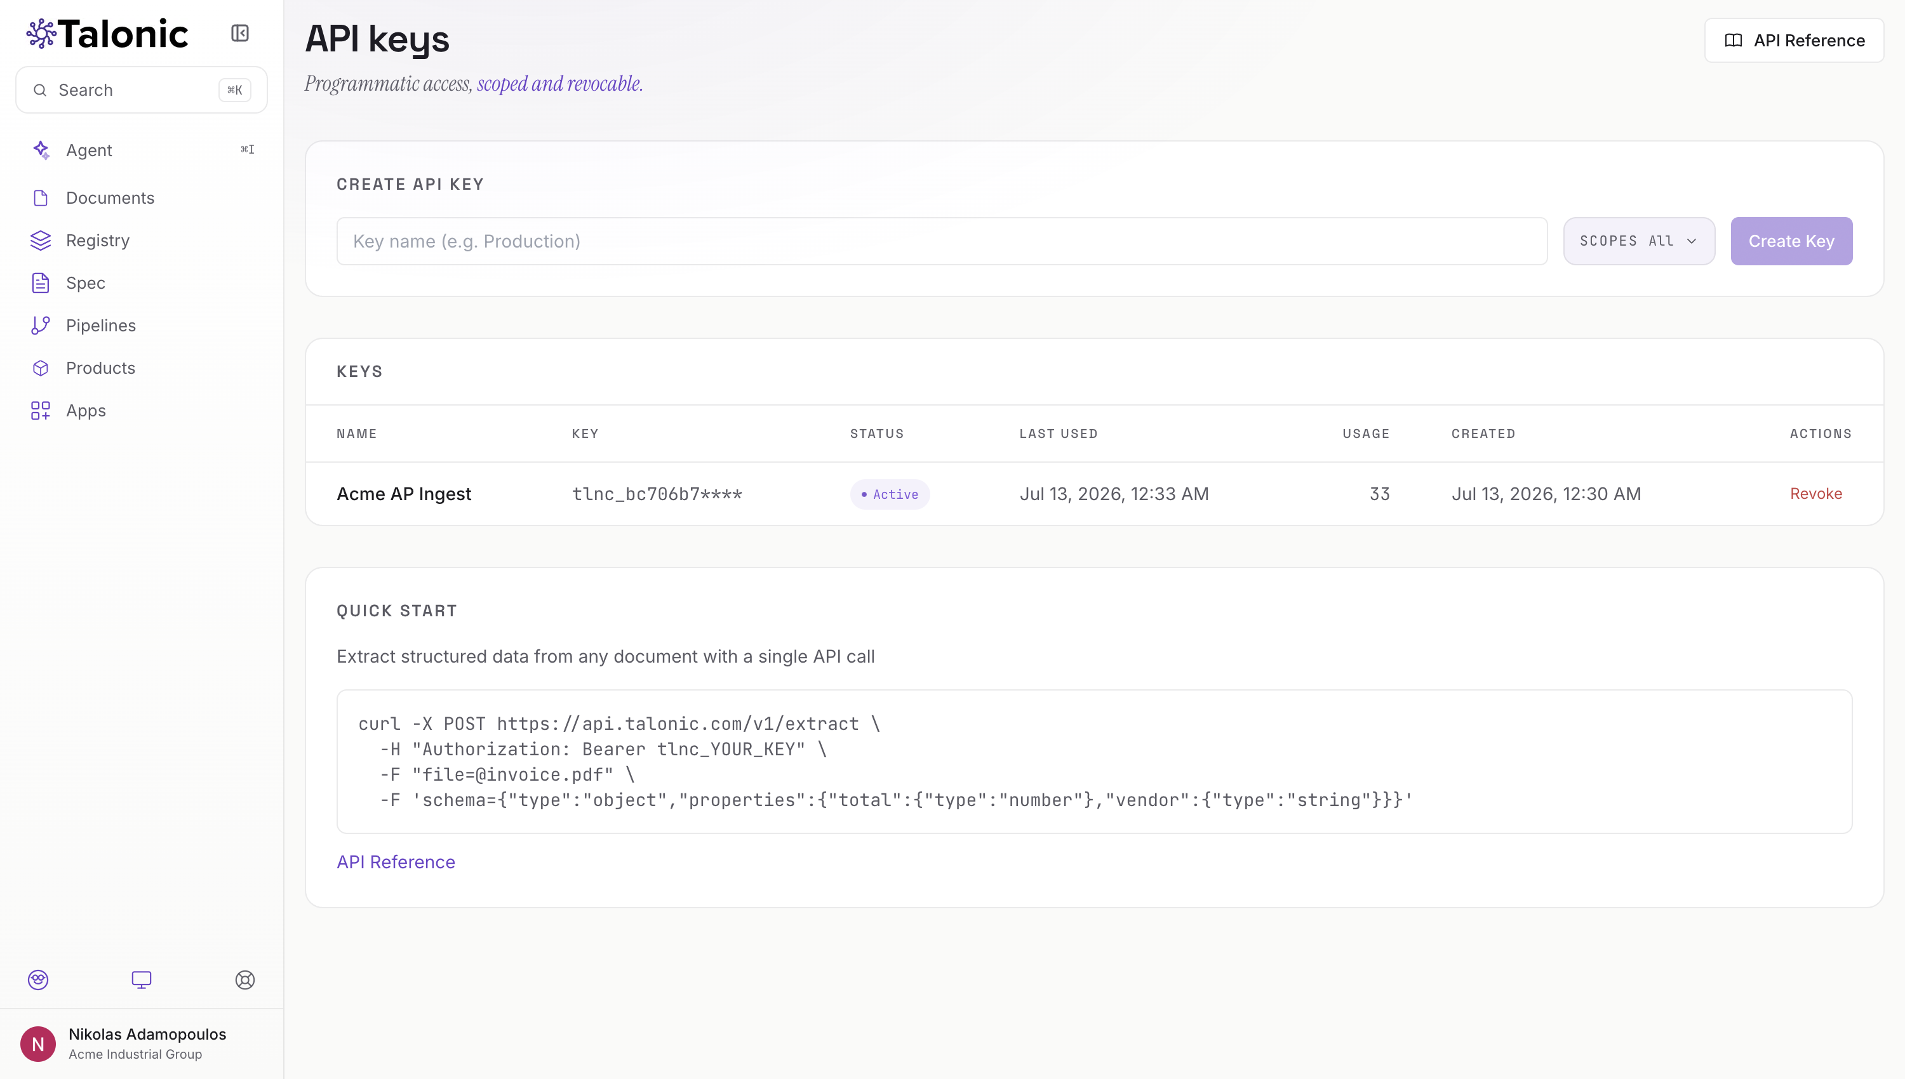Viewport: 1905px width, 1079px height.
Task: Select key name 'Acme AP Ingest'
Action: tap(404, 494)
